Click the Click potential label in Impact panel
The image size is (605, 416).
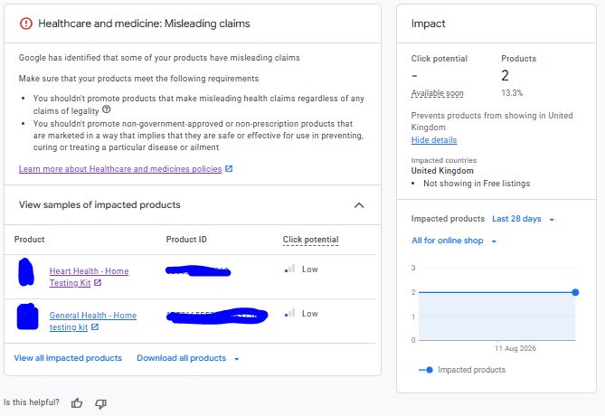pyautogui.click(x=440, y=59)
